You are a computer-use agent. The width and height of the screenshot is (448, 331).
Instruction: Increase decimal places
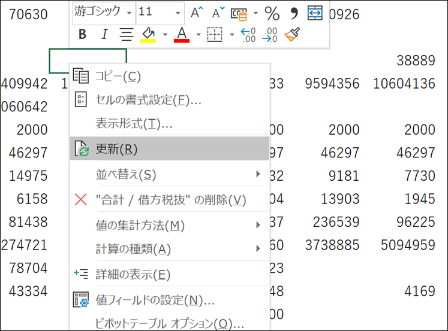pos(248,35)
